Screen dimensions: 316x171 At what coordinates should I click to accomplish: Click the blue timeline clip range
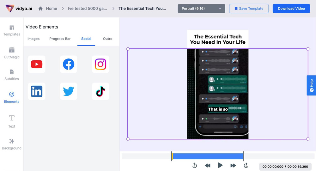point(208,156)
